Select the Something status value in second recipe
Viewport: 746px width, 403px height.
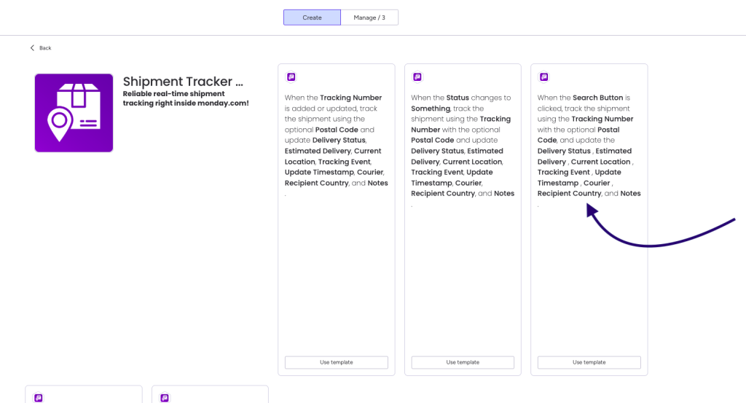(x=431, y=109)
